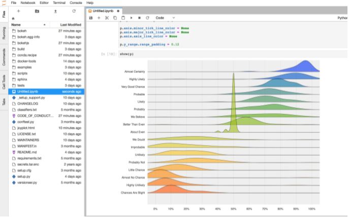The image size is (349, 217).
Task: Open the sphinx folder
Action: (46, 79)
